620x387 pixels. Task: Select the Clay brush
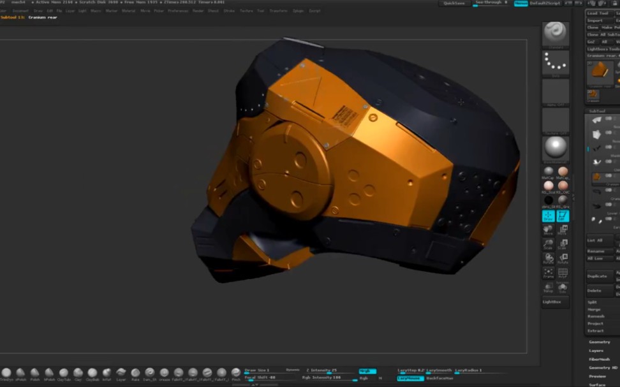tap(78, 374)
